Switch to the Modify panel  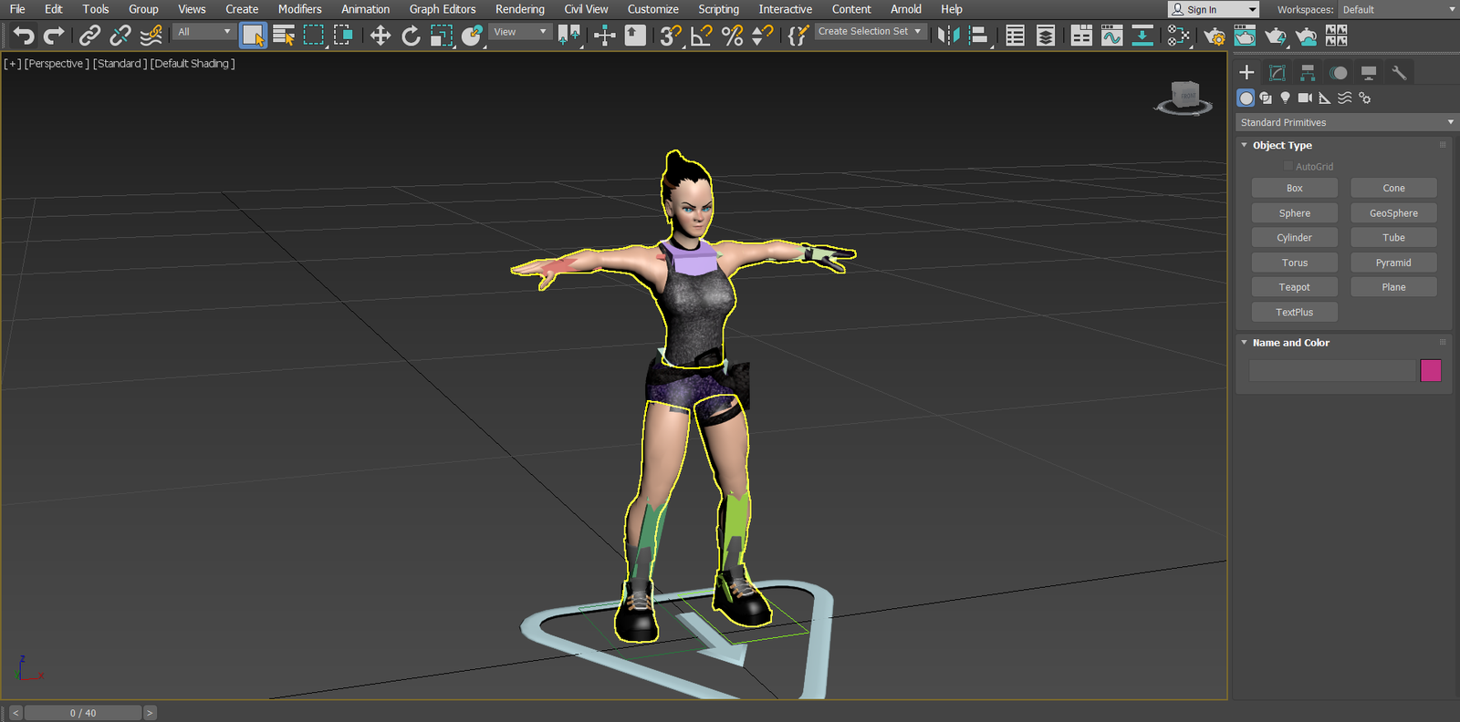pyautogui.click(x=1277, y=73)
